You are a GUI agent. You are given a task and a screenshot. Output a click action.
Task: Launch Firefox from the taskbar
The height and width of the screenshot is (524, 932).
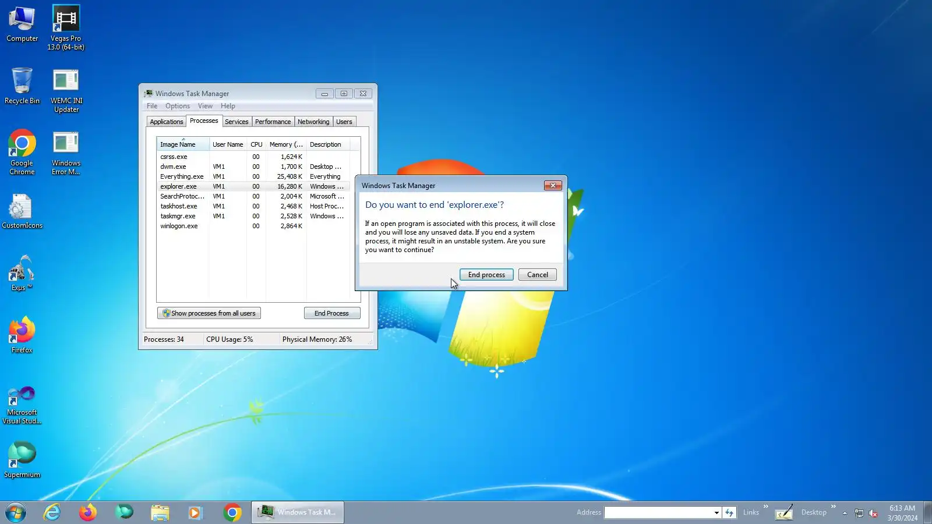(x=88, y=512)
